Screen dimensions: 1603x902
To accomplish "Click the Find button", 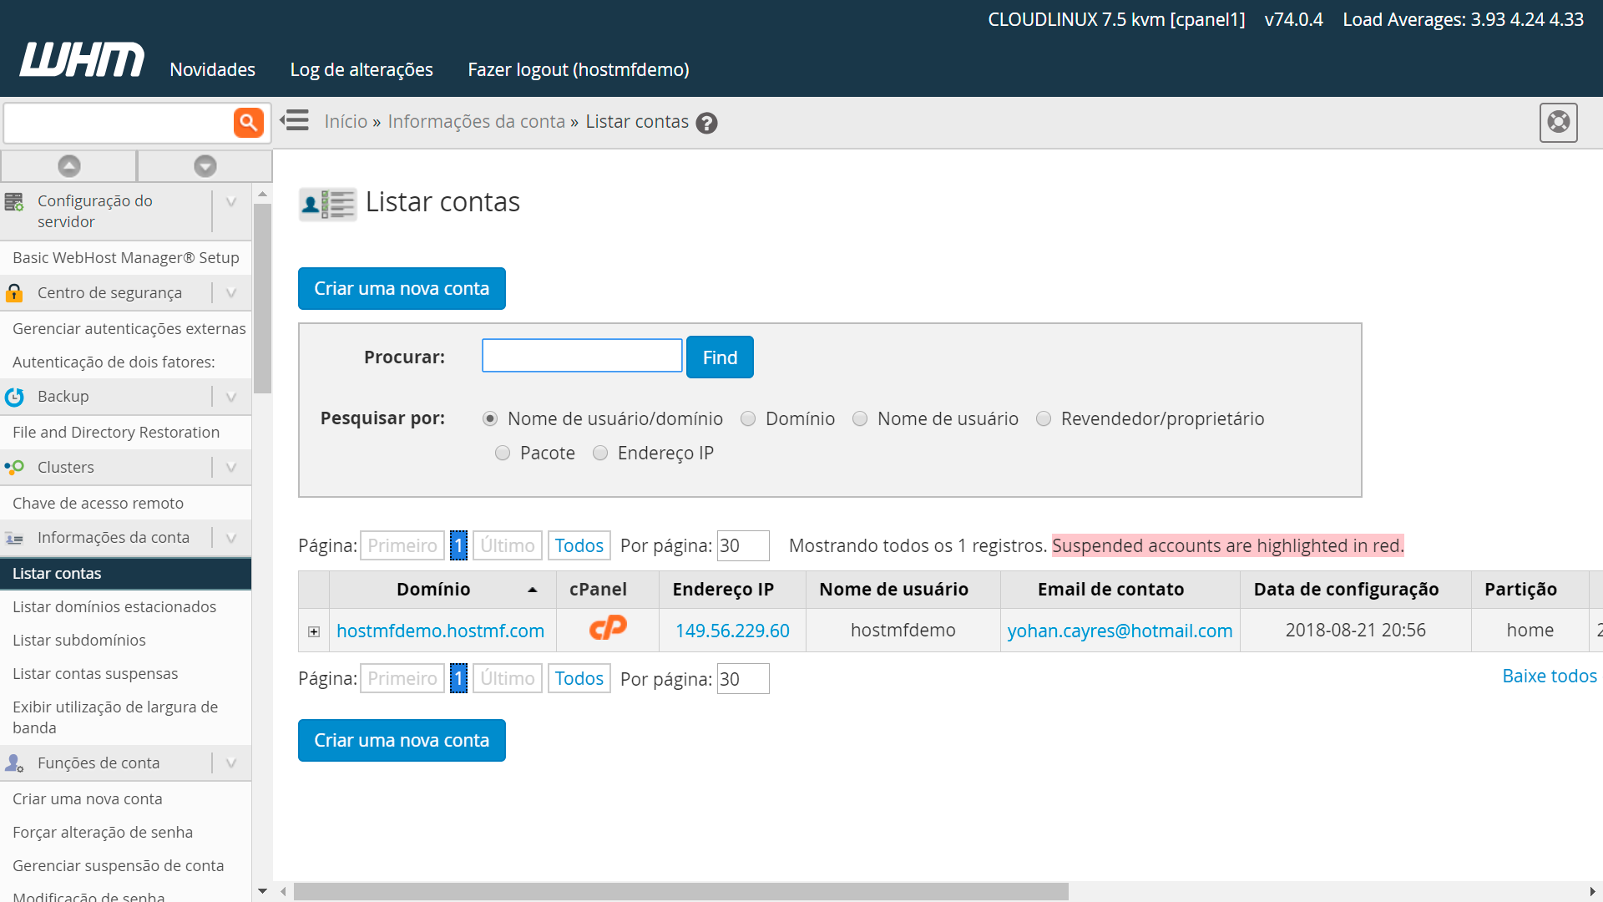I will pyautogui.click(x=720, y=357).
